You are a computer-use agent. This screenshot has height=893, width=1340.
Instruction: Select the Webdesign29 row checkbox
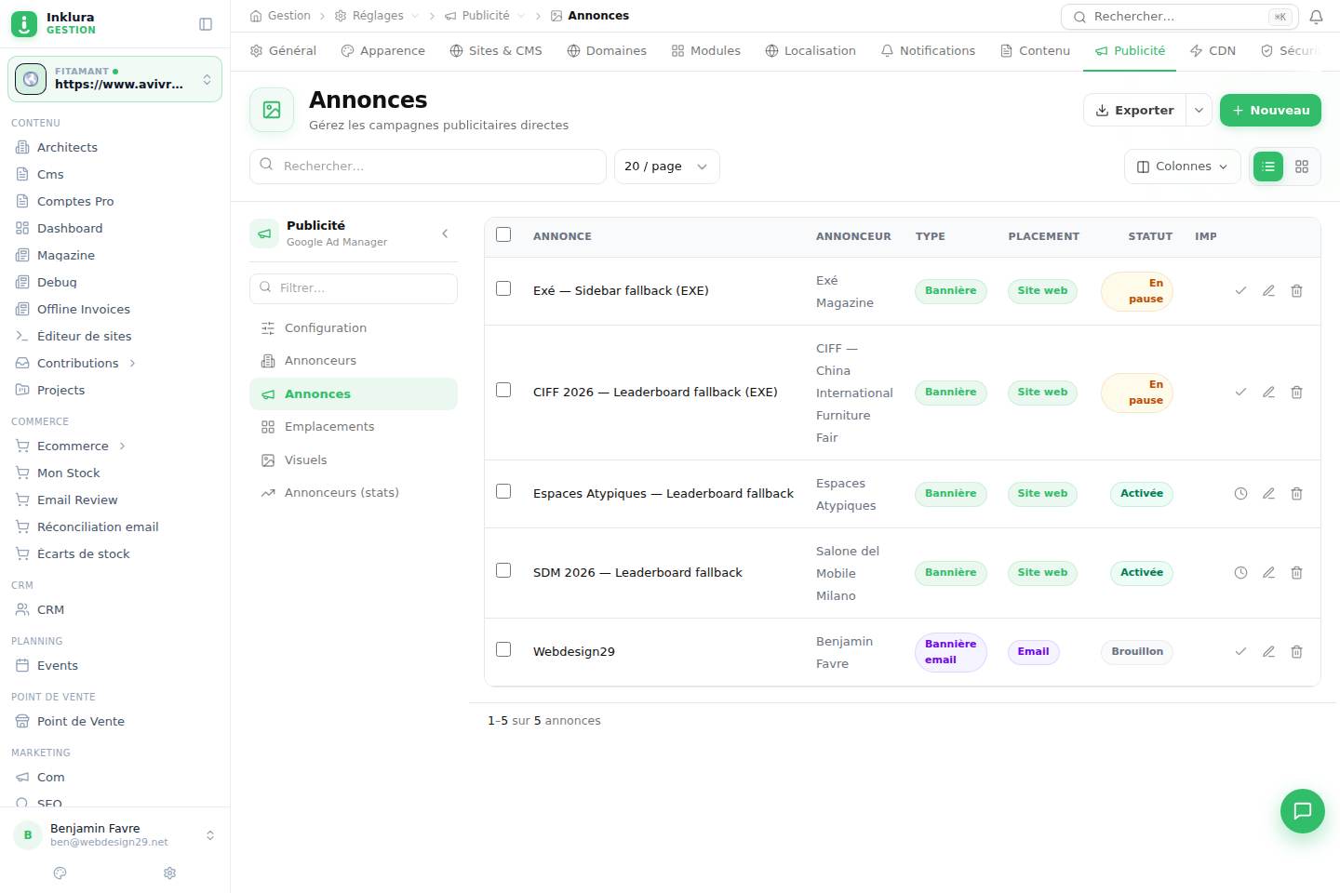pyautogui.click(x=503, y=649)
